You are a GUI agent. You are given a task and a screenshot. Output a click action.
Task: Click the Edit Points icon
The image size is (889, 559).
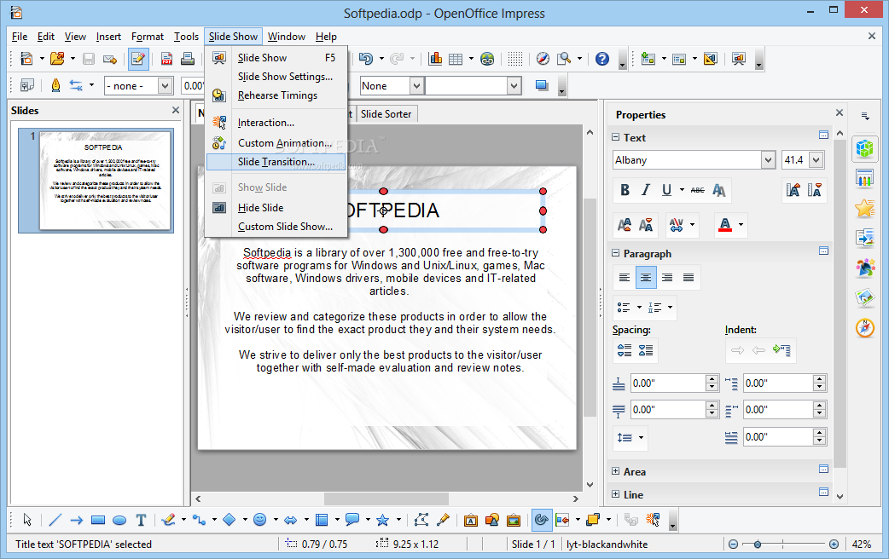point(421,520)
